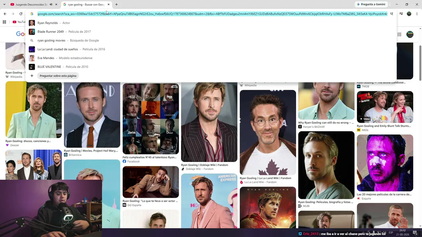
Task: Open the Harper's BAZAAR image result
Action: tap(326, 101)
